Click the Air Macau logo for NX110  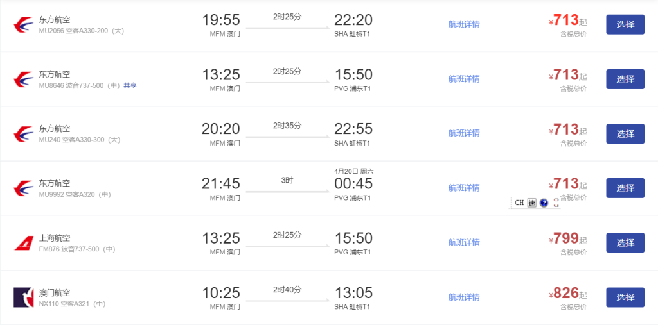point(23,297)
